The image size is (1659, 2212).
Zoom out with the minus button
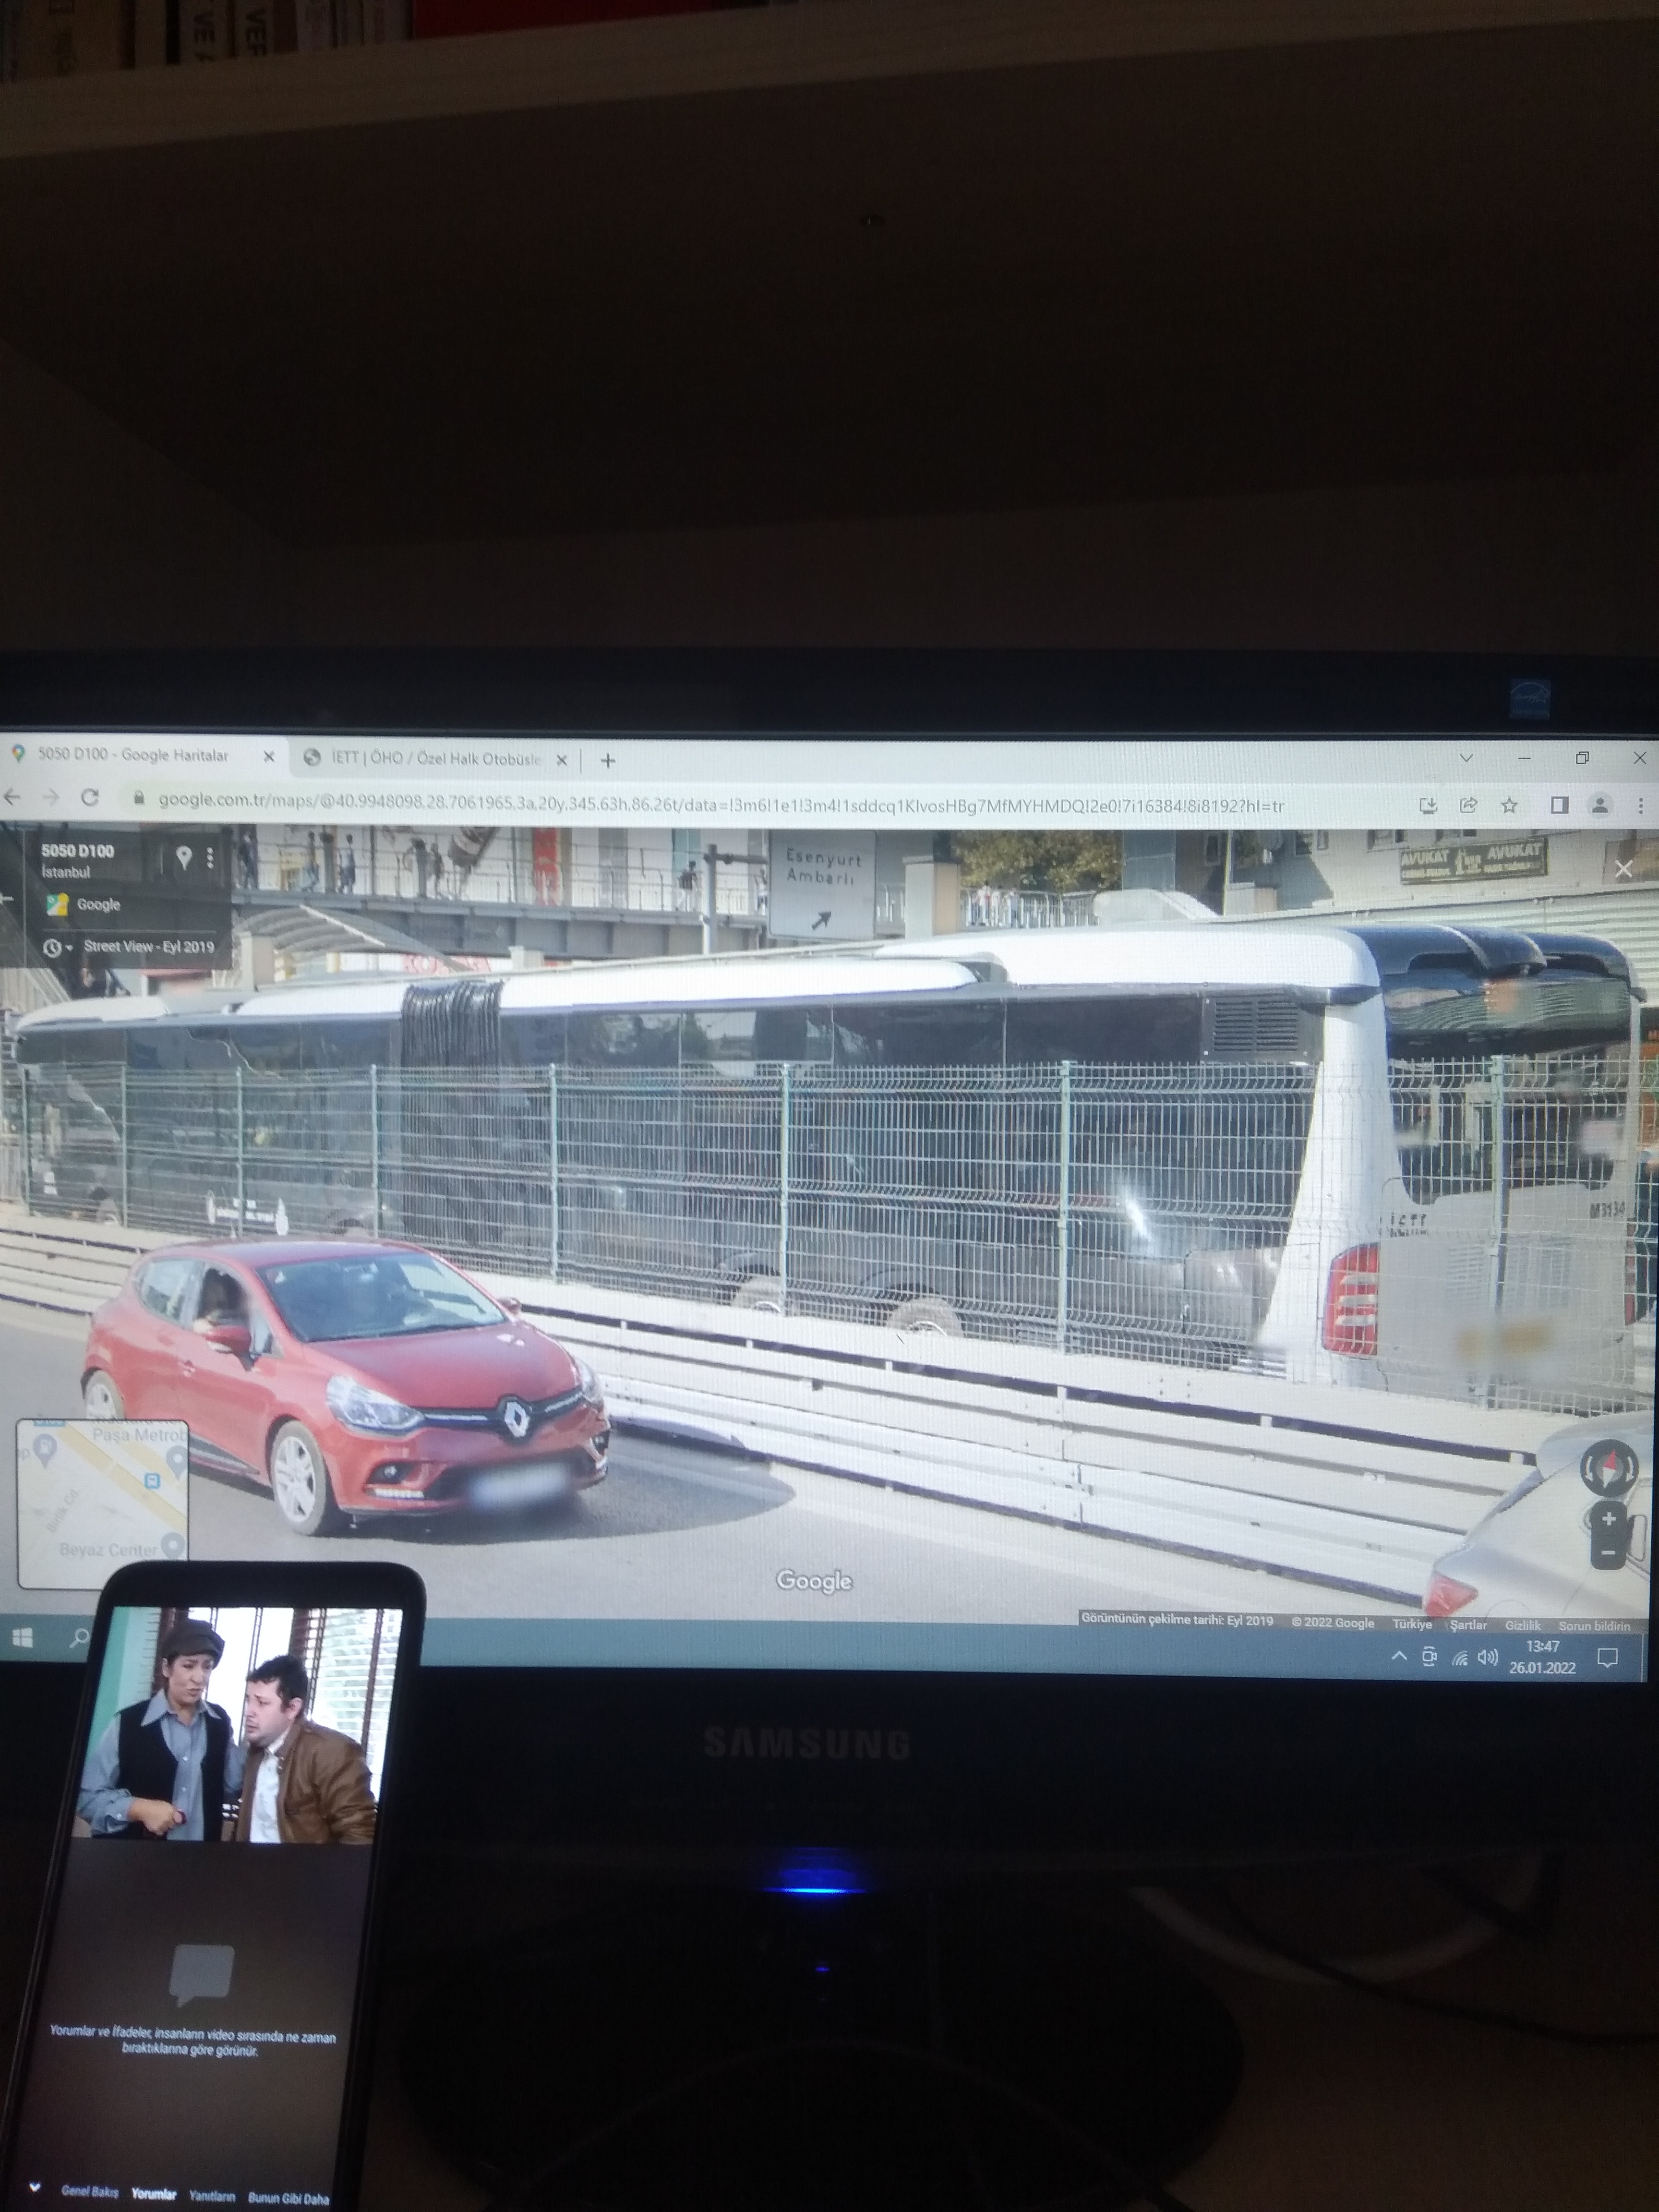1608,1552
